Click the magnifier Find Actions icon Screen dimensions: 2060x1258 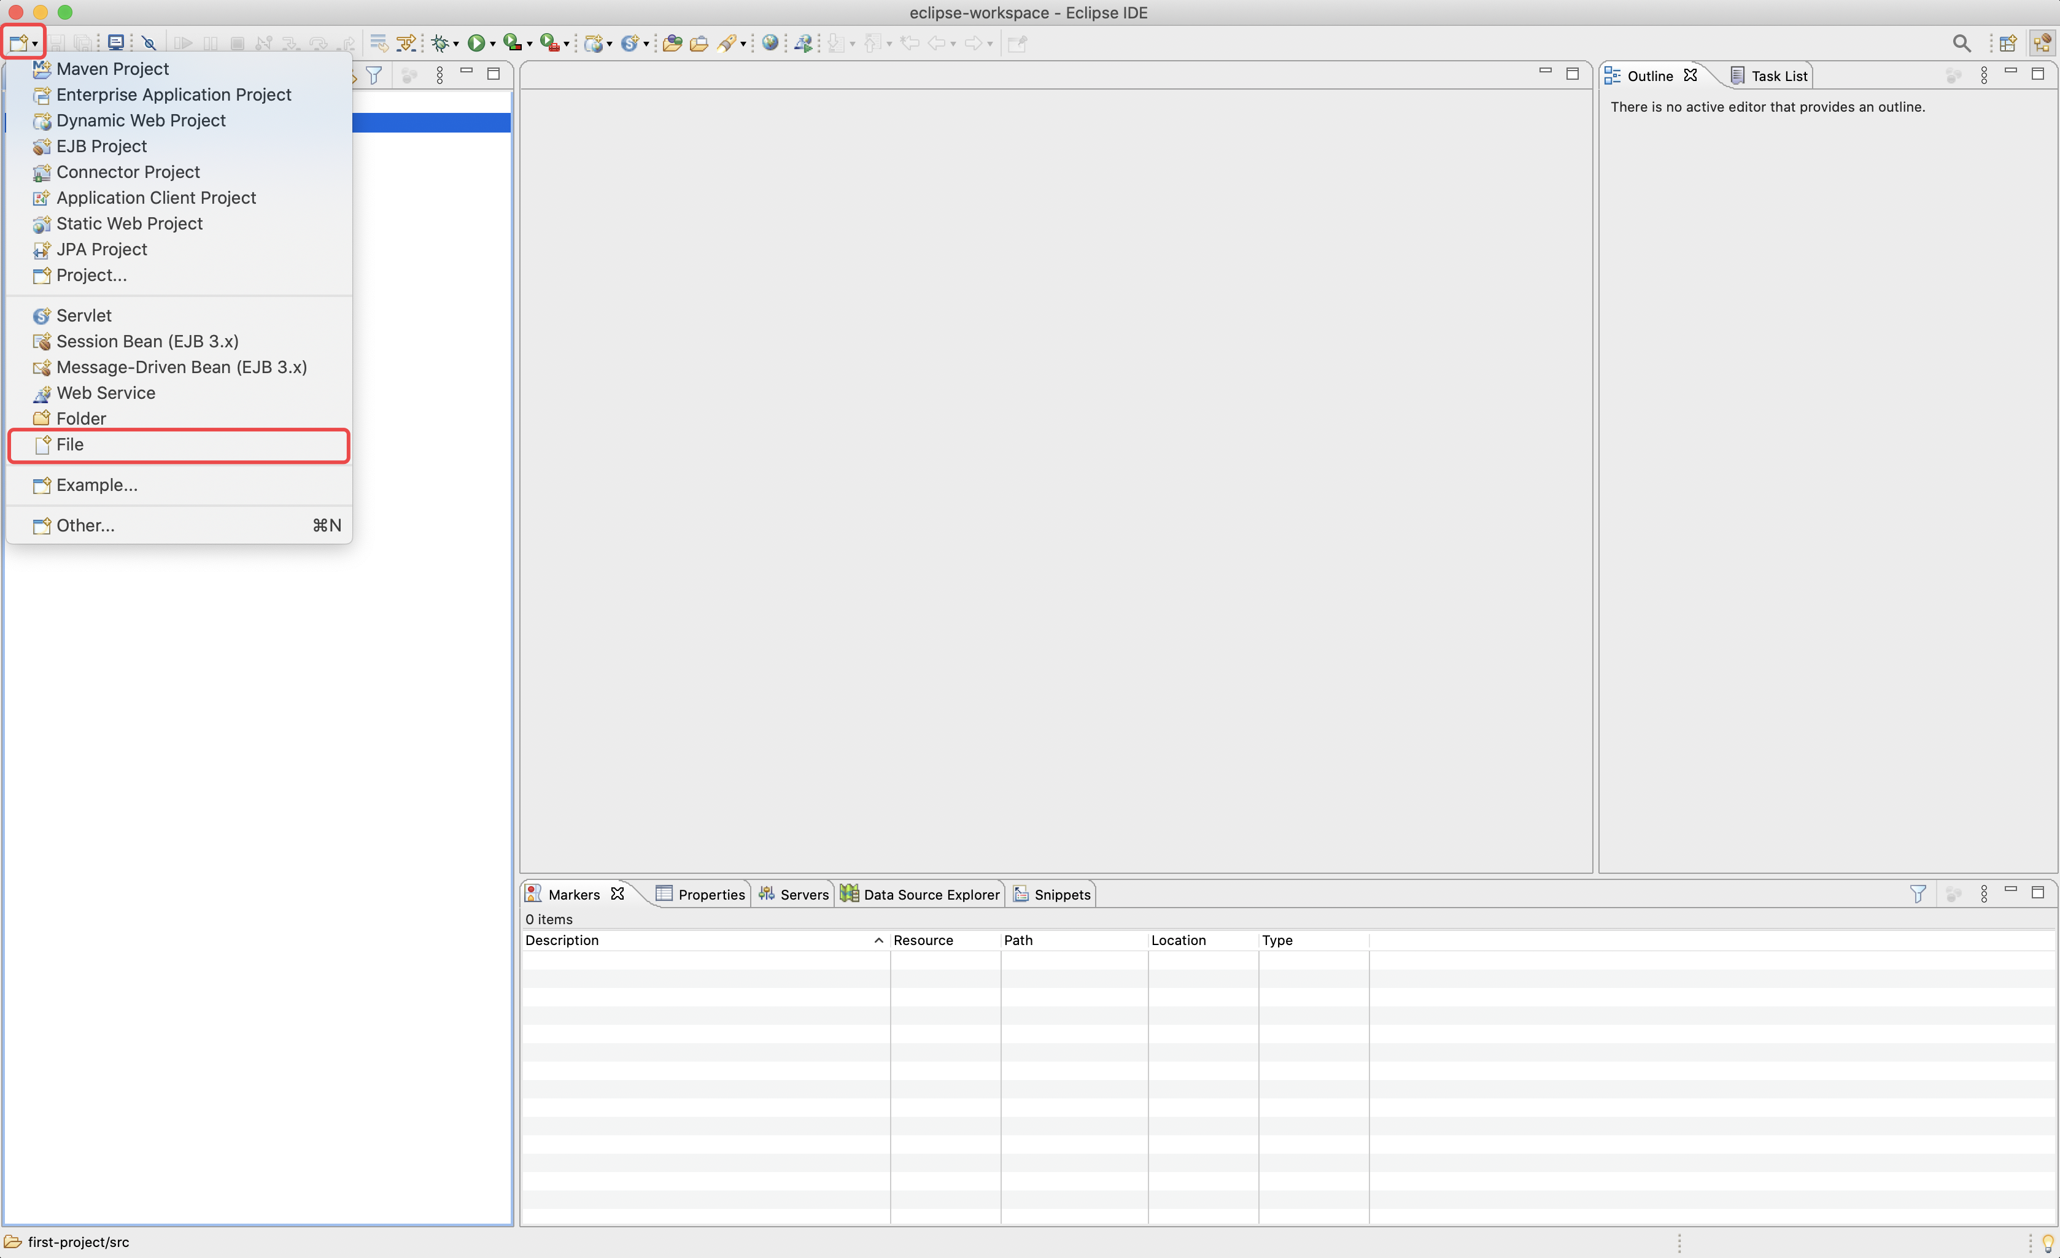[x=1961, y=42]
